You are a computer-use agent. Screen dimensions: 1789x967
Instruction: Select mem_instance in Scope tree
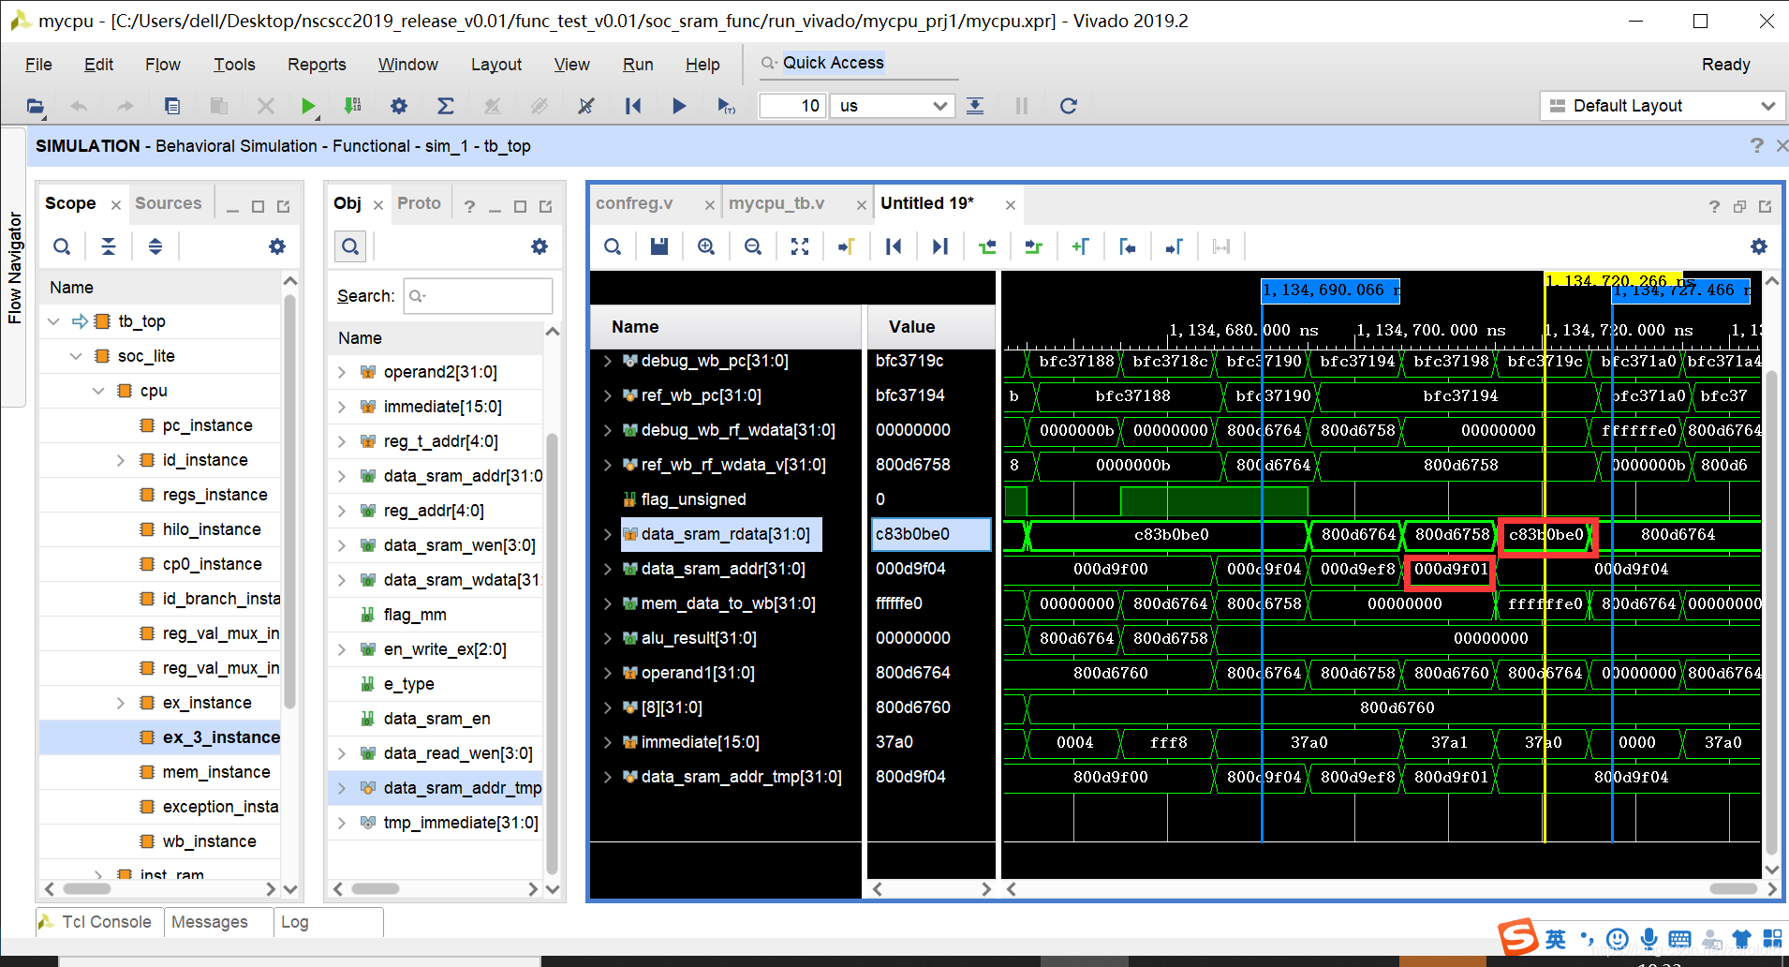click(x=216, y=772)
